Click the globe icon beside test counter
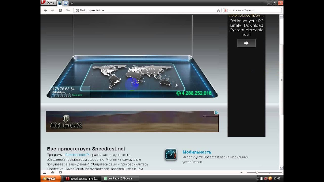Screen dimensions: 324x182 pyautogui.click(x=179, y=93)
